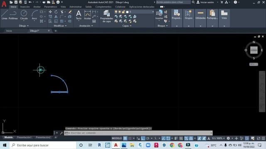This screenshot has width=266, height=149.
Task: Click the Undo arrow in quick access toolbar
Action: coord(30,2)
